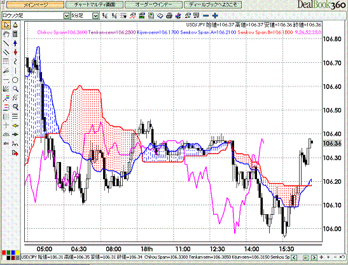The width and height of the screenshot is (348, 265).
Task: Click the 106.36 current price label
Action: 332,144
